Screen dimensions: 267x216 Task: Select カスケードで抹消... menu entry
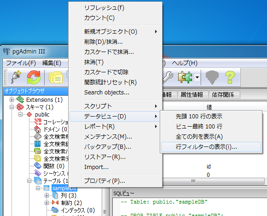[x=115, y=52]
